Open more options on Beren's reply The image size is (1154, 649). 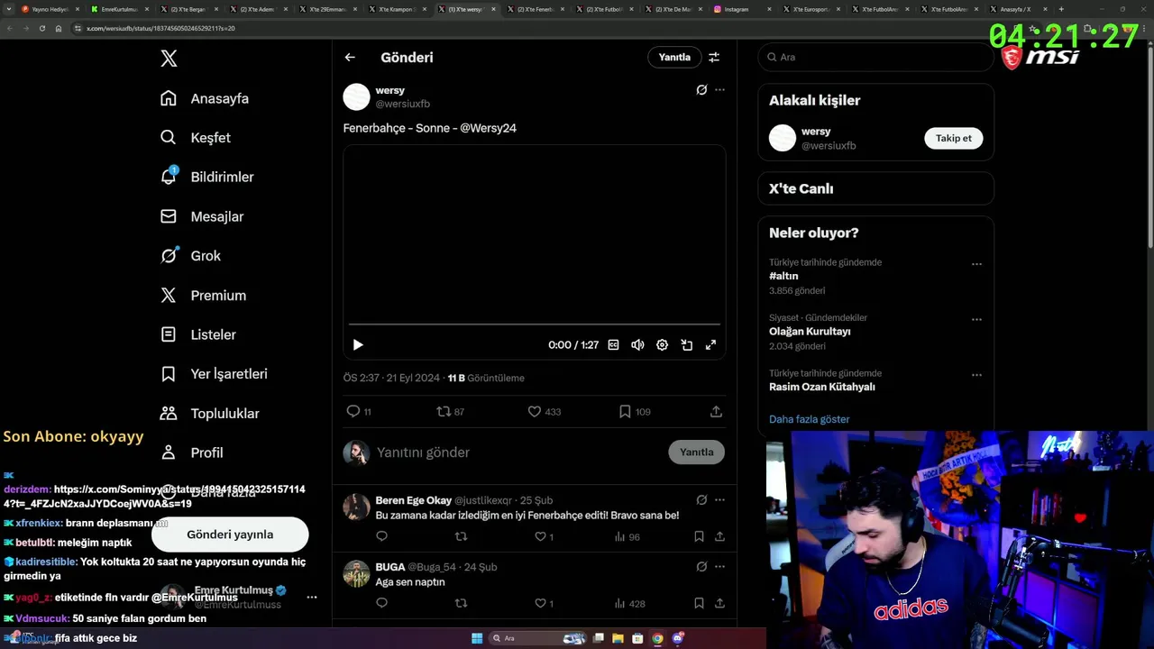pos(719,499)
